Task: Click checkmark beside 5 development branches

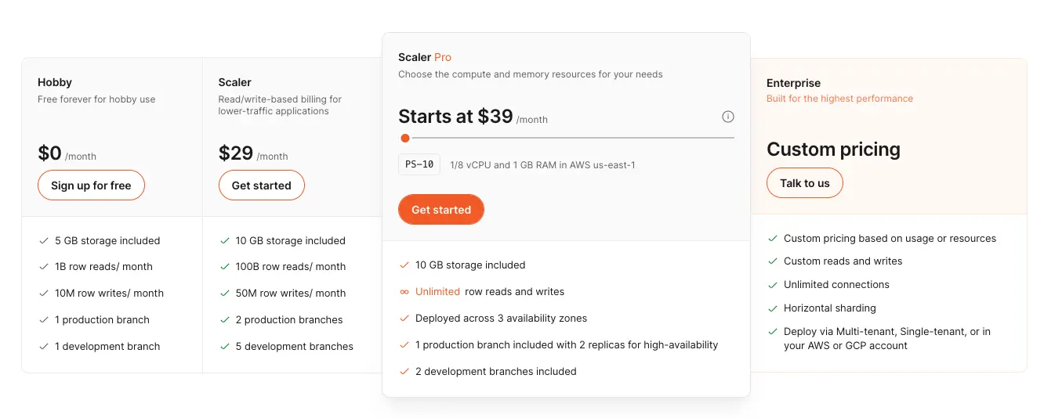Action: click(225, 347)
